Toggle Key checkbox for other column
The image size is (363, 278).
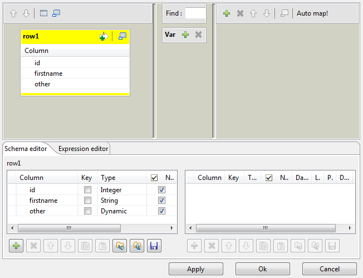[87, 211]
